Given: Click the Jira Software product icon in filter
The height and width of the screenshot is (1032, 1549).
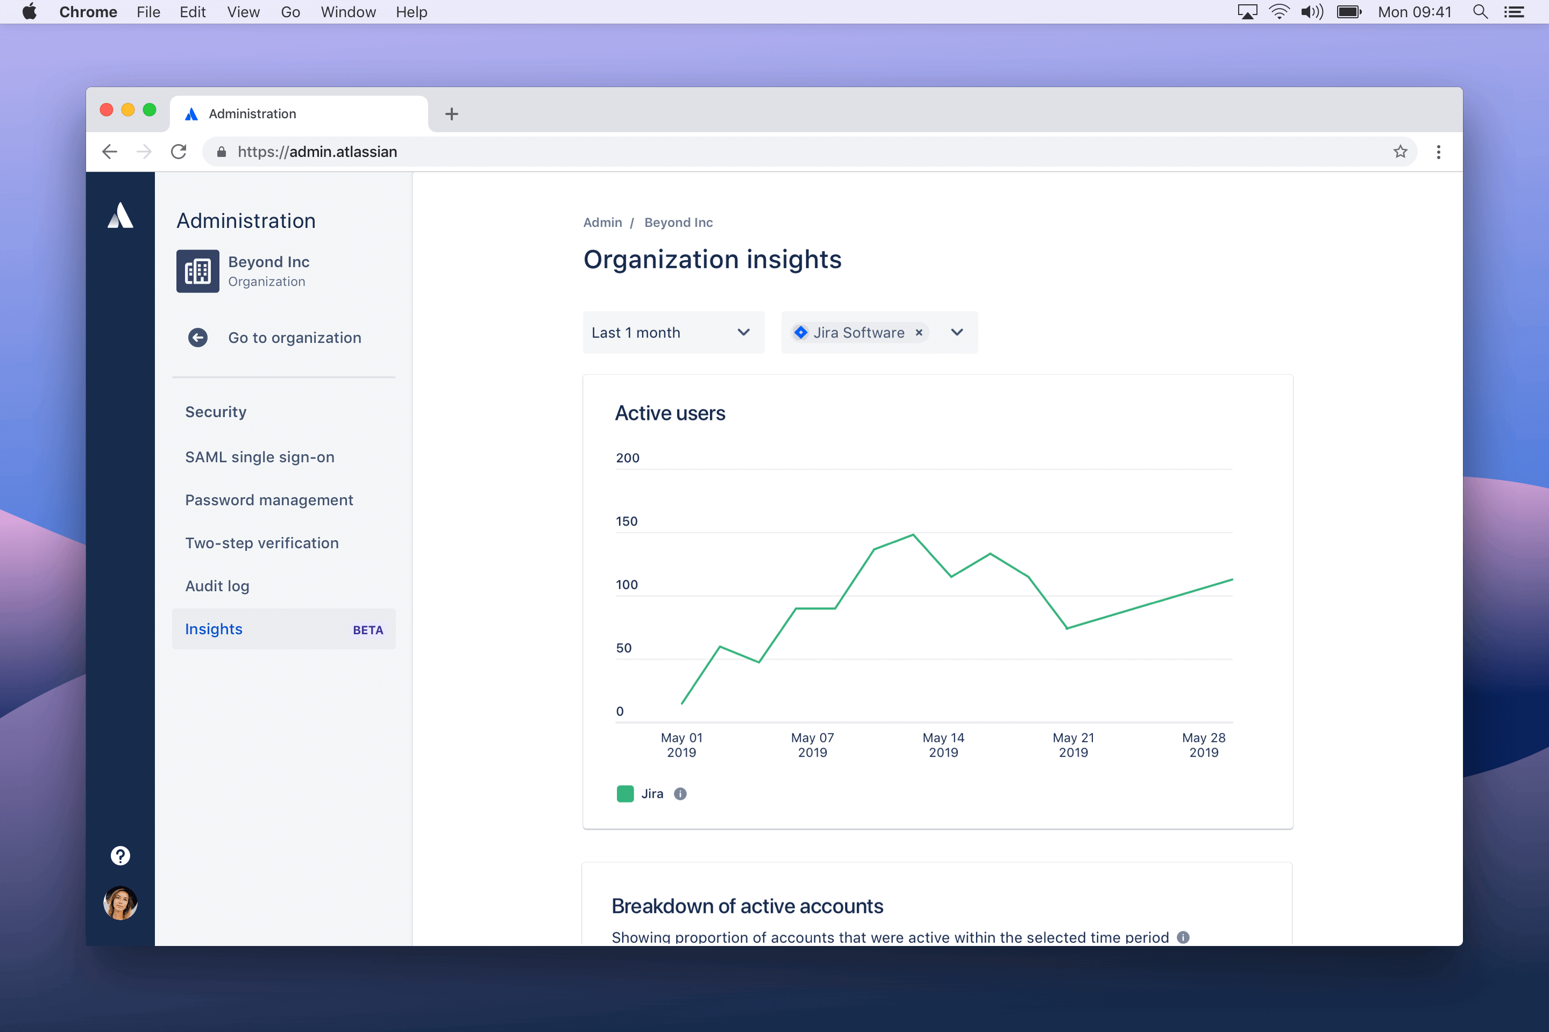Looking at the screenshot, I should pos(804,333).
